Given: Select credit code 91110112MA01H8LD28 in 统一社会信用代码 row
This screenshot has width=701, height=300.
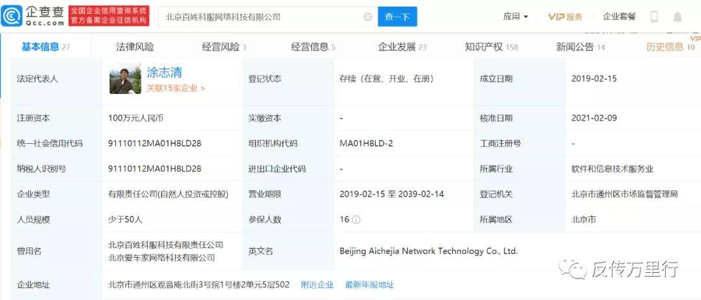Looking at the screenshot, I should click(154, 143).
